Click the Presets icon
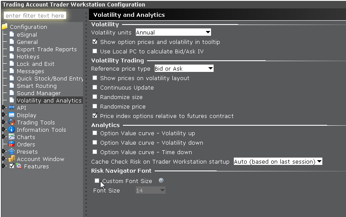Viewport: 346px width, 217px height. [12, 152]
